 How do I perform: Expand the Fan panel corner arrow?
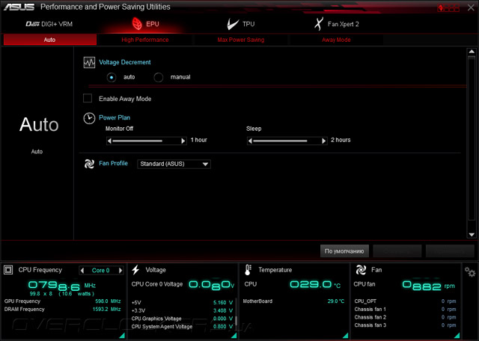point(457,336)
